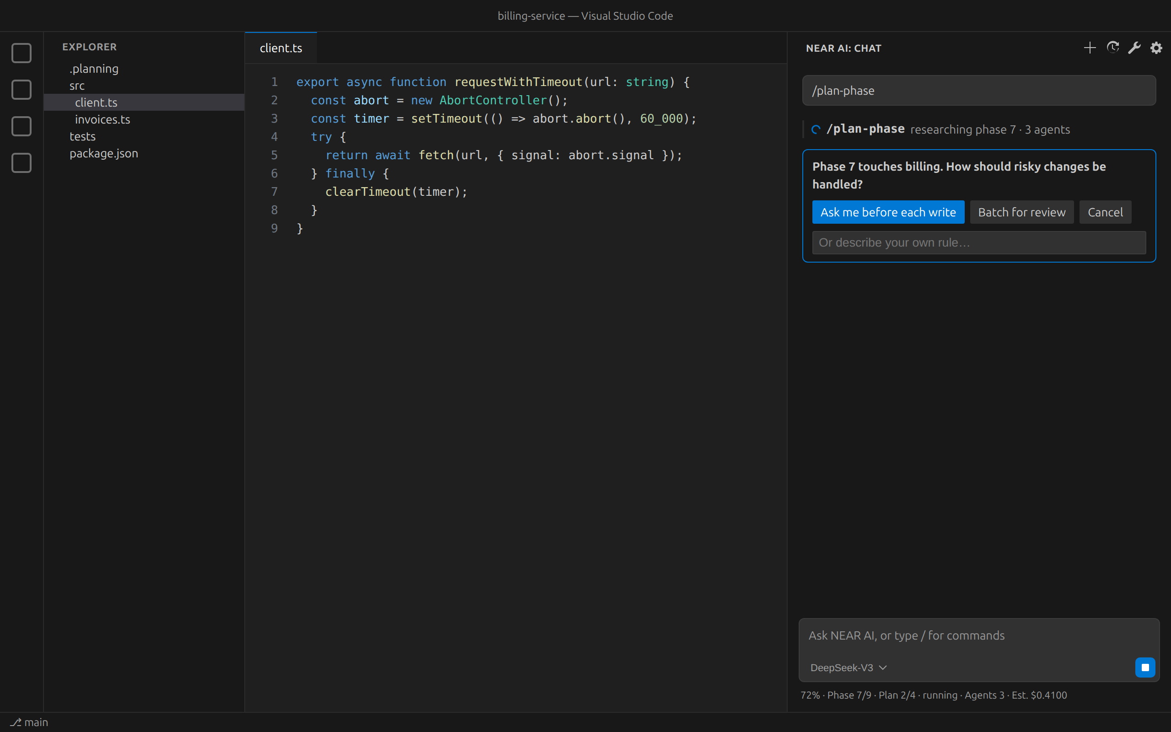Stop the running agent with the blue stop button

click(x=1145, y=667)
